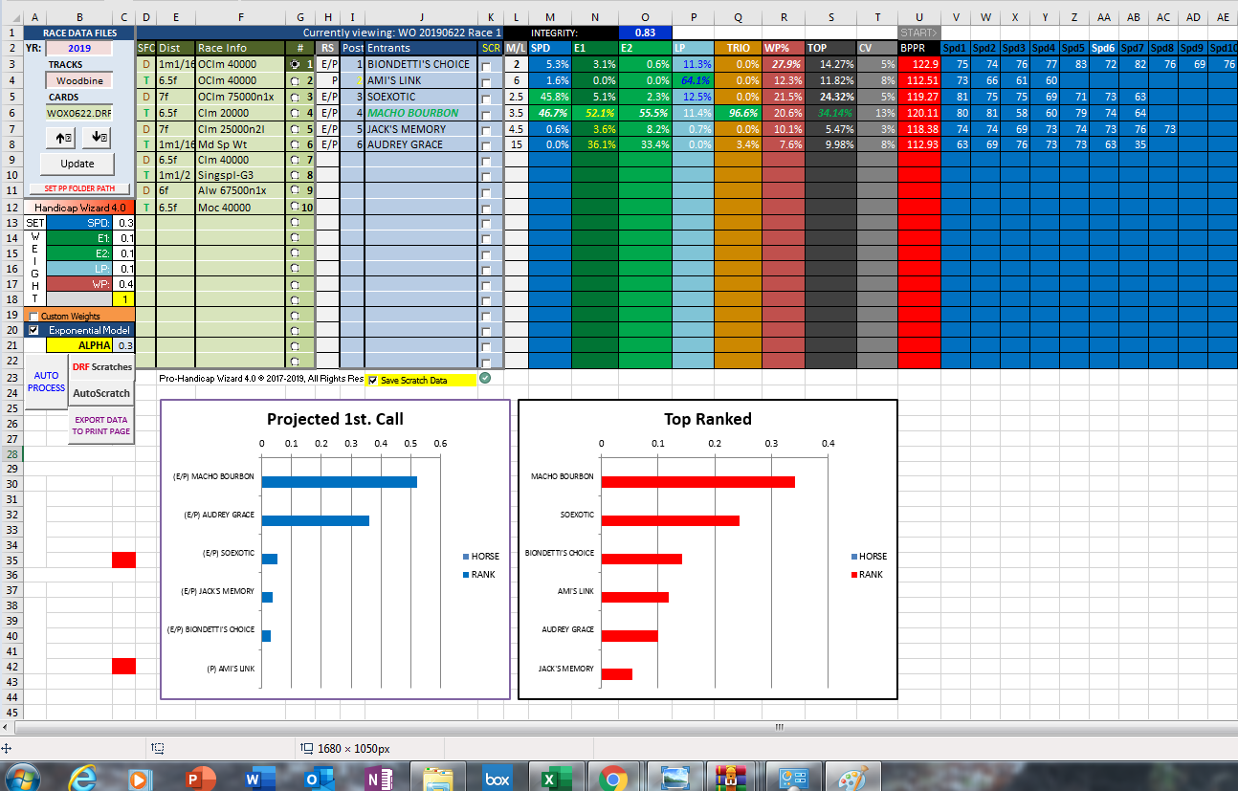Image resolution: width=1238 pixels, height=791 pixels.
Task: Open Google Chrome from the taskbar
Action: (x=612, y=778)
